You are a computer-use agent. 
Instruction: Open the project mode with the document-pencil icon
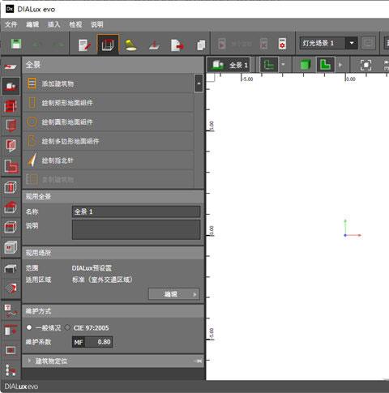pos(84,45)
